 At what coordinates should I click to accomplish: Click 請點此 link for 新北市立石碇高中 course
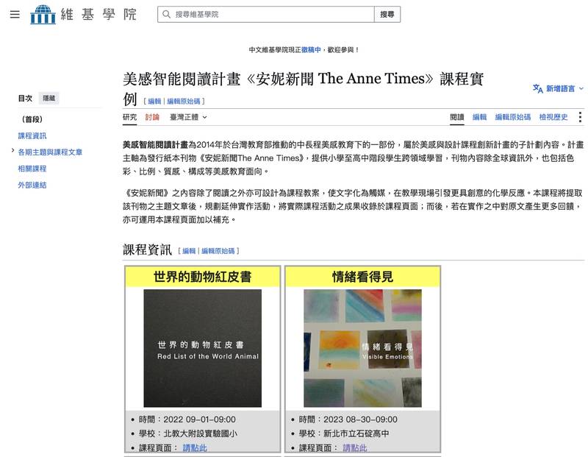(355, 448)
